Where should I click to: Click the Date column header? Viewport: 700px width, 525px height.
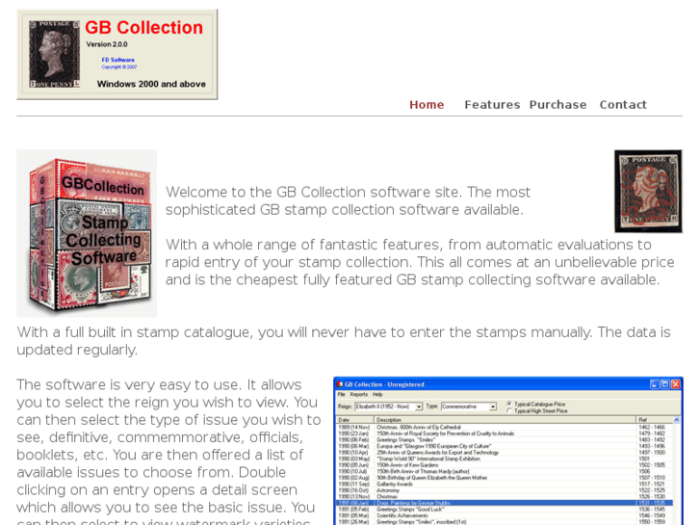pyautogui.click(x=355, y=420)
